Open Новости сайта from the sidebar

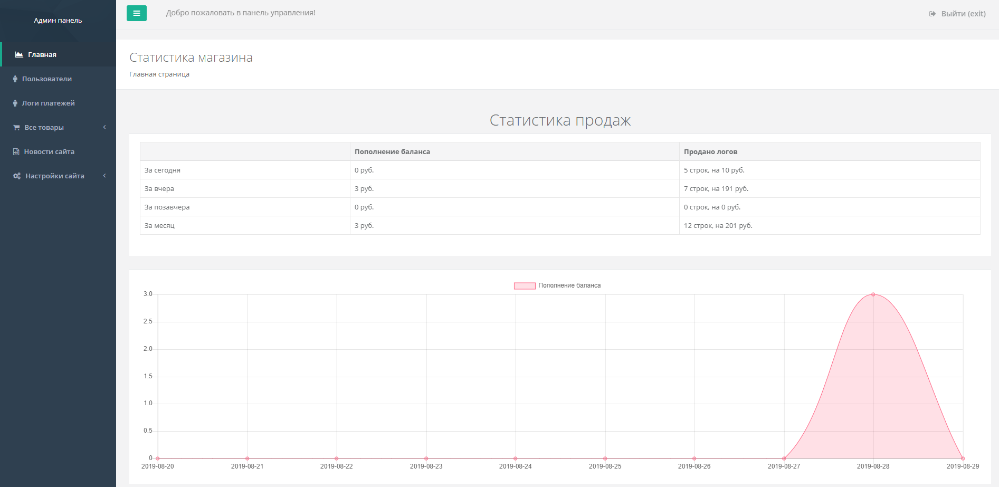[49, 151]
